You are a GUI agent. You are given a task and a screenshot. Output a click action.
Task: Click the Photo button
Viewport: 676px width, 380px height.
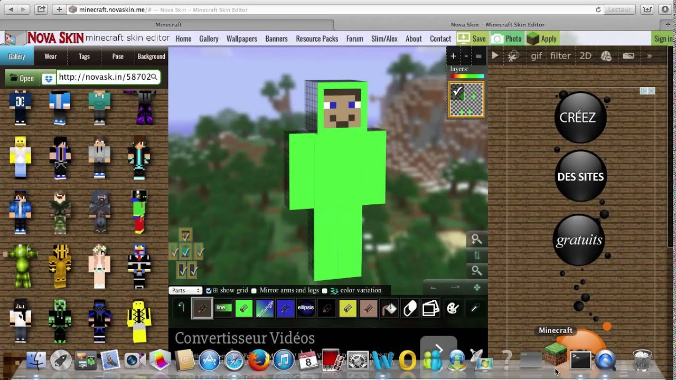pos(506,39)
